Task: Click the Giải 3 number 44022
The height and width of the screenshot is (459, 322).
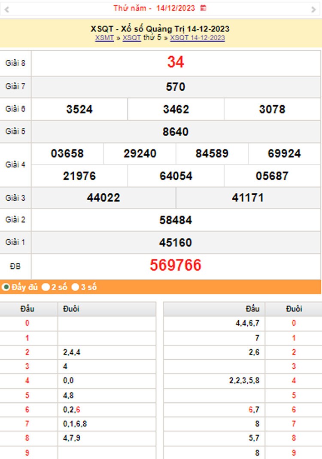Action: [x=103, y=198]
